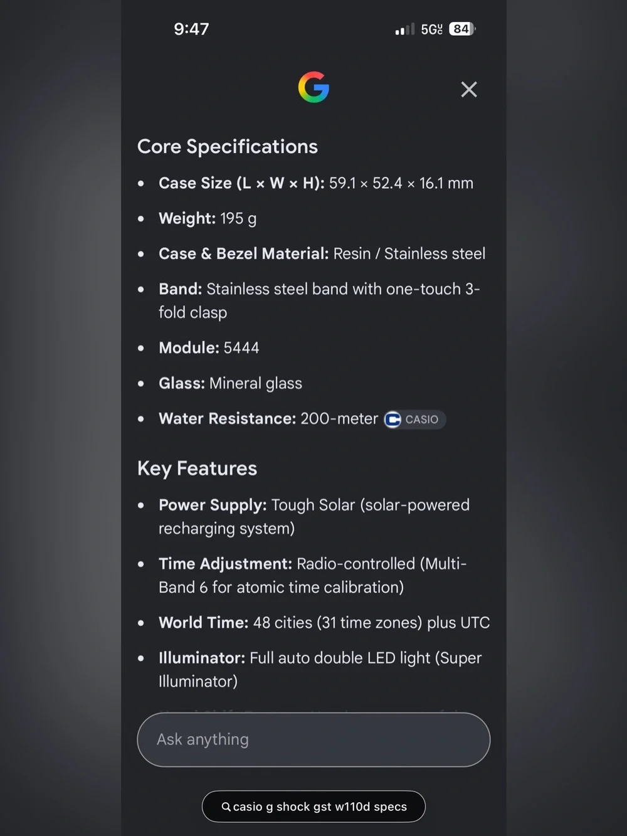Screen dimensions: 627x836
Task: Select the Core Specifications heading
Action: [228, 146]
